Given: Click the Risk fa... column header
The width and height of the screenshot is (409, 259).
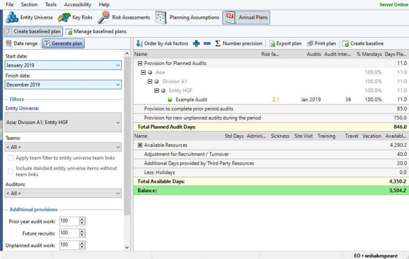Looking at the screenshot, I should tap(270, 54).
